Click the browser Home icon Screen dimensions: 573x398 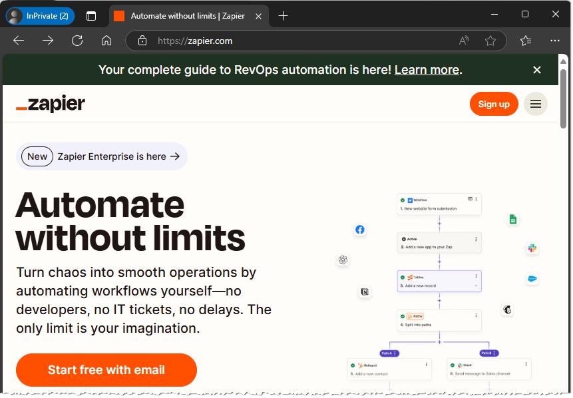click(106, 41)
